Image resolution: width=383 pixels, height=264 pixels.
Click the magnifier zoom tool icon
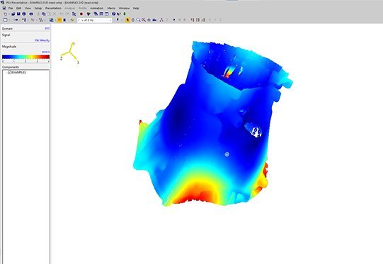click(x=138, y=20)
